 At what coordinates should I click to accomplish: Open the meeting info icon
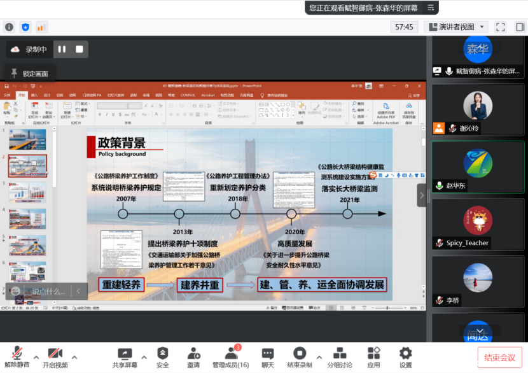click(9, 27)
